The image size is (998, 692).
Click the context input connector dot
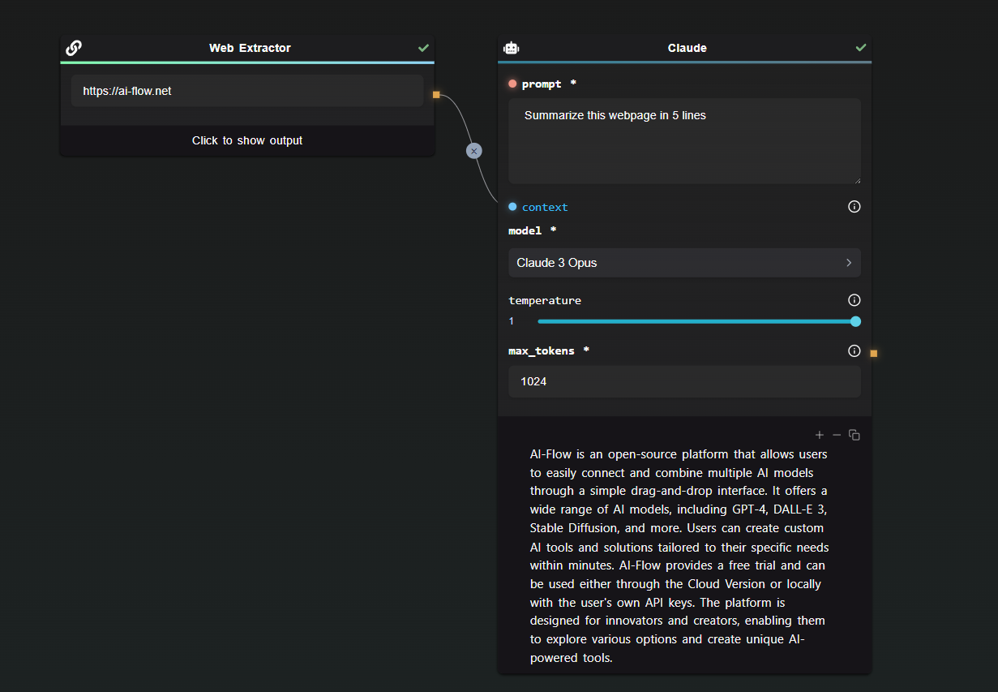coord(512,207)
